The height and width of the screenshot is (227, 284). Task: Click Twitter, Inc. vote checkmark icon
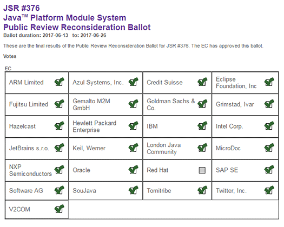pos(269,190)
